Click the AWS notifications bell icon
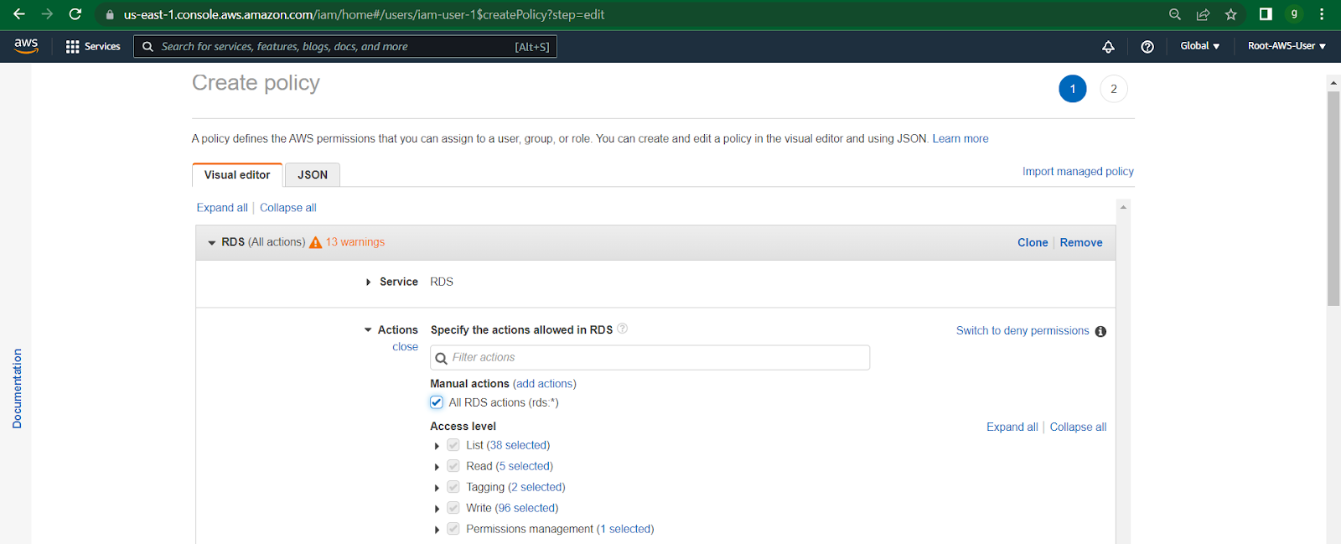1341x544 pixels. pos(1108,46)
